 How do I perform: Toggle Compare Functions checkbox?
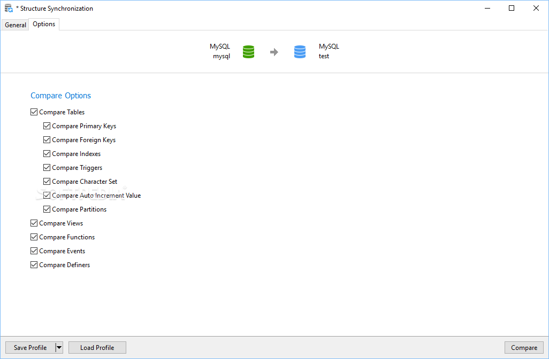click(x=34, y=237)
